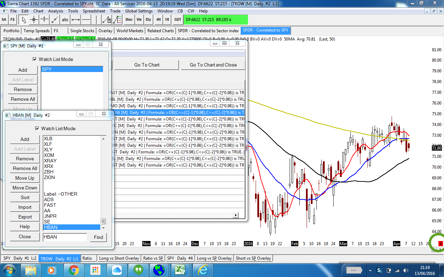Open the Analysis menu
The height and width of the screenshot is (277, 444).
click(x=55, y=11)
